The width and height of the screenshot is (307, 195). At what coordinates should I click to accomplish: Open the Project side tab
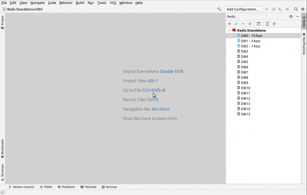click(x=2, y=22)
